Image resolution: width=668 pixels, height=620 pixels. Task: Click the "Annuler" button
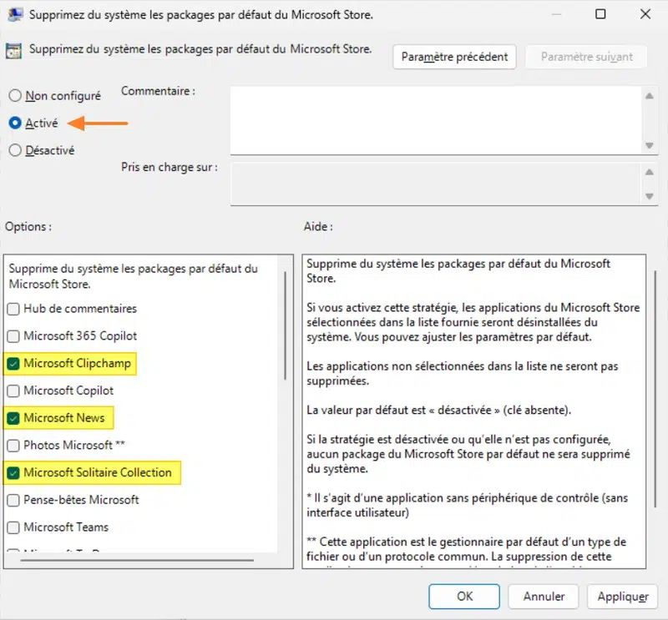543,597
